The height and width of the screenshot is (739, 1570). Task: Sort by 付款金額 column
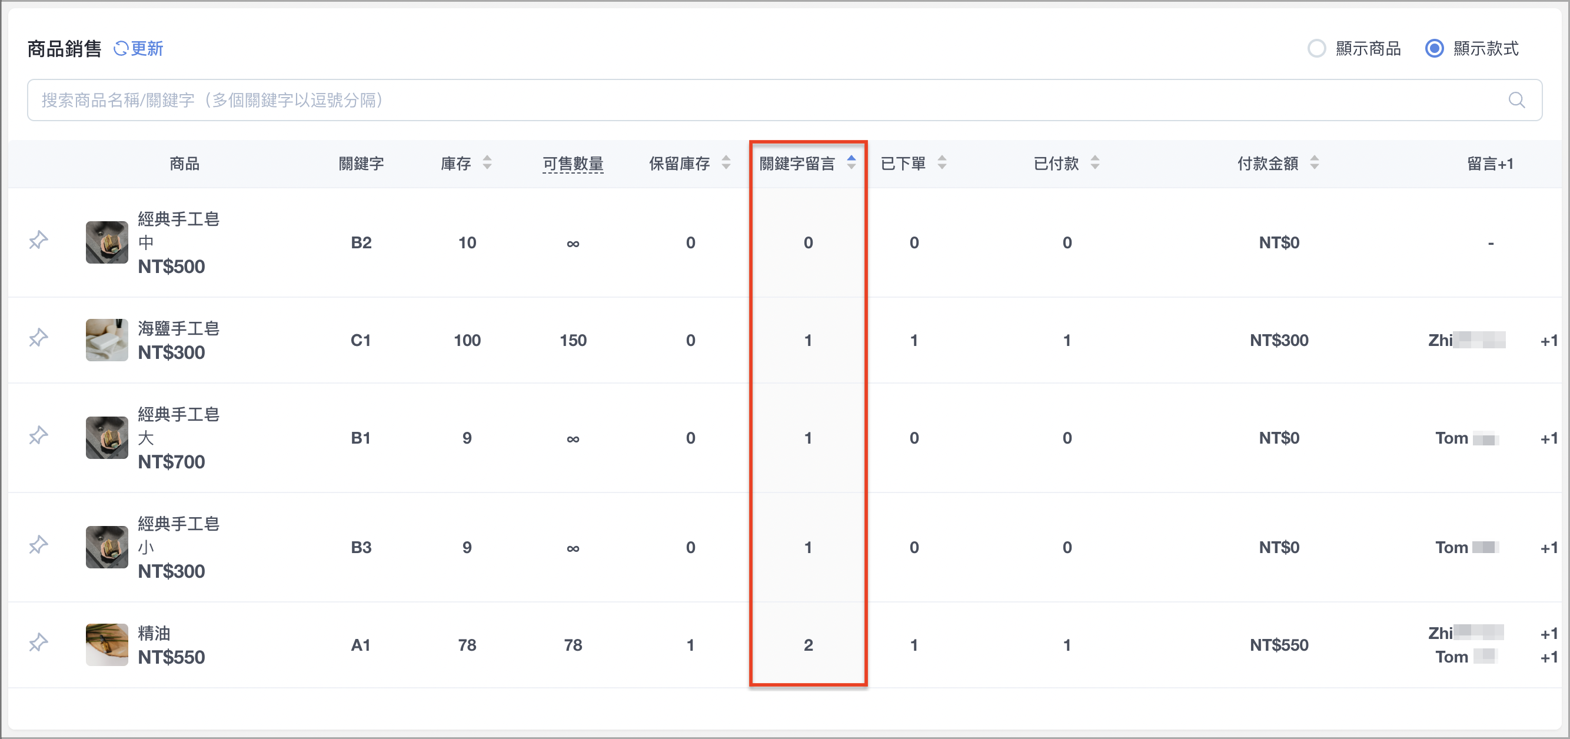point(1314,162)
